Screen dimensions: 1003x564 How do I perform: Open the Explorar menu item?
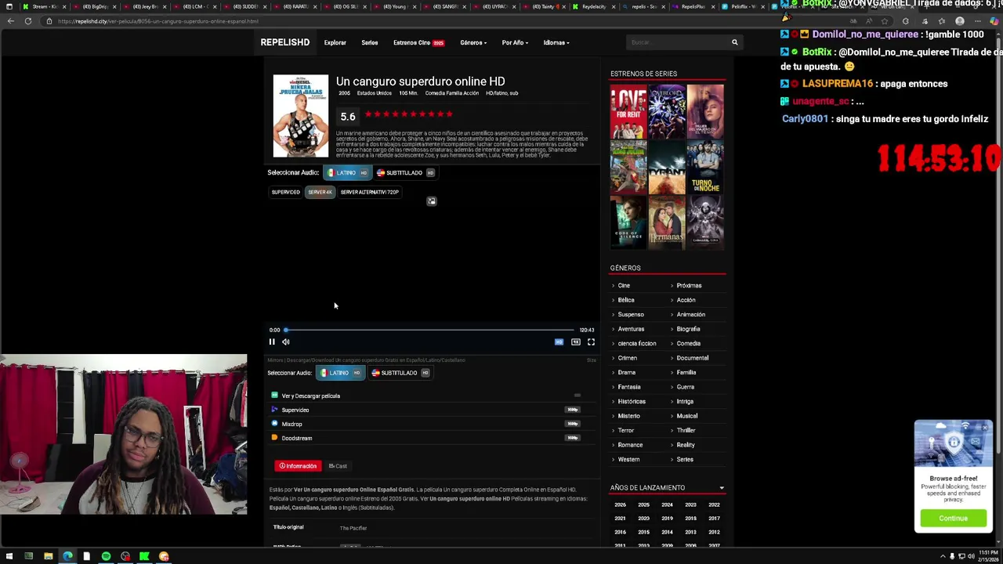point(335,43)
